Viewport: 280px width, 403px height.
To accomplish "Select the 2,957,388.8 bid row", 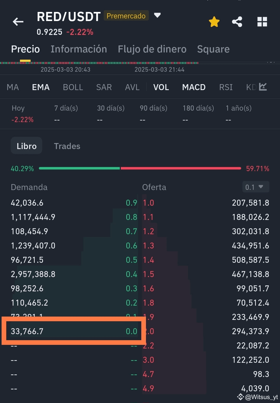I will click(x=74, y=274).
